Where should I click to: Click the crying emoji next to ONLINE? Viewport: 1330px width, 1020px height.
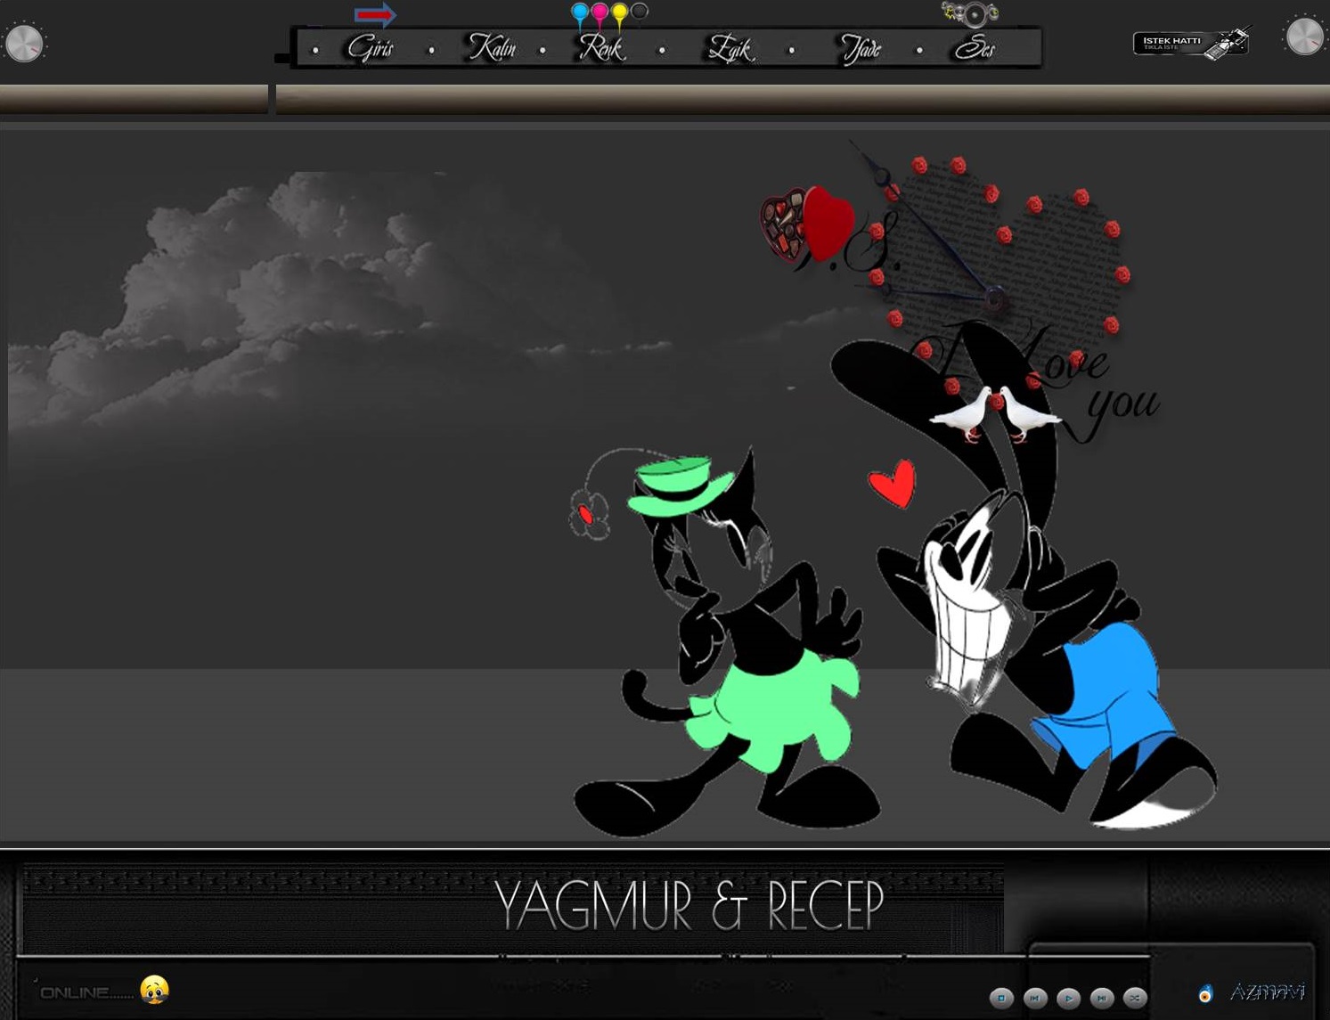(155, 990)
